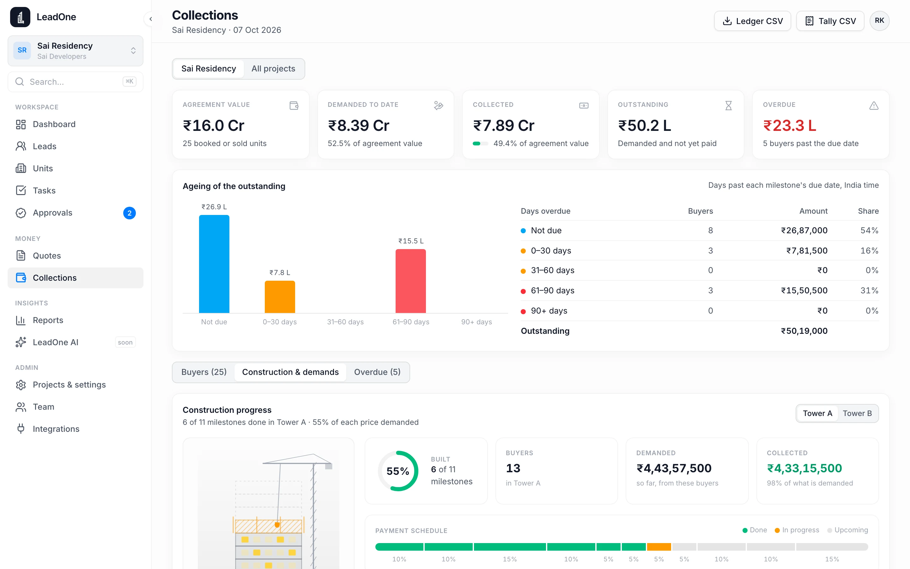Switch to the All projects tab
910x569 pixels.
coord(273,69)
